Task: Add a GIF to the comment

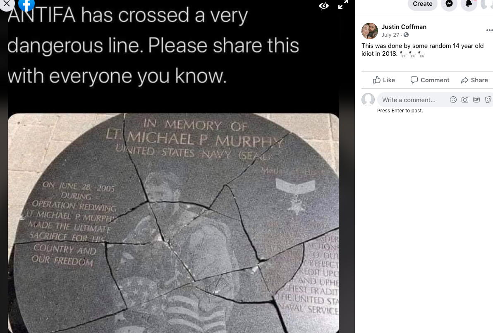Action: 476,100
